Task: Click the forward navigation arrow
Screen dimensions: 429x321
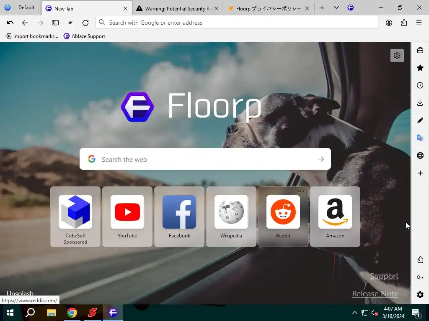Action: (x=40, y=23)
